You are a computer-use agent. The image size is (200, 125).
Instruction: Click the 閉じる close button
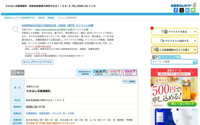[17, 72]
